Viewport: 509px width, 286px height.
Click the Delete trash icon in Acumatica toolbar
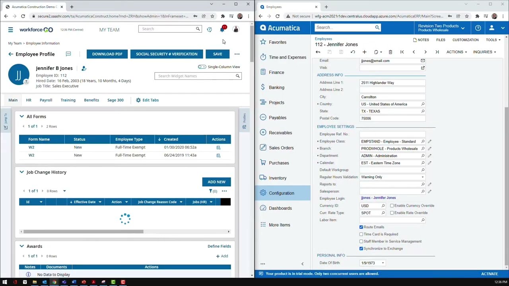390,52
